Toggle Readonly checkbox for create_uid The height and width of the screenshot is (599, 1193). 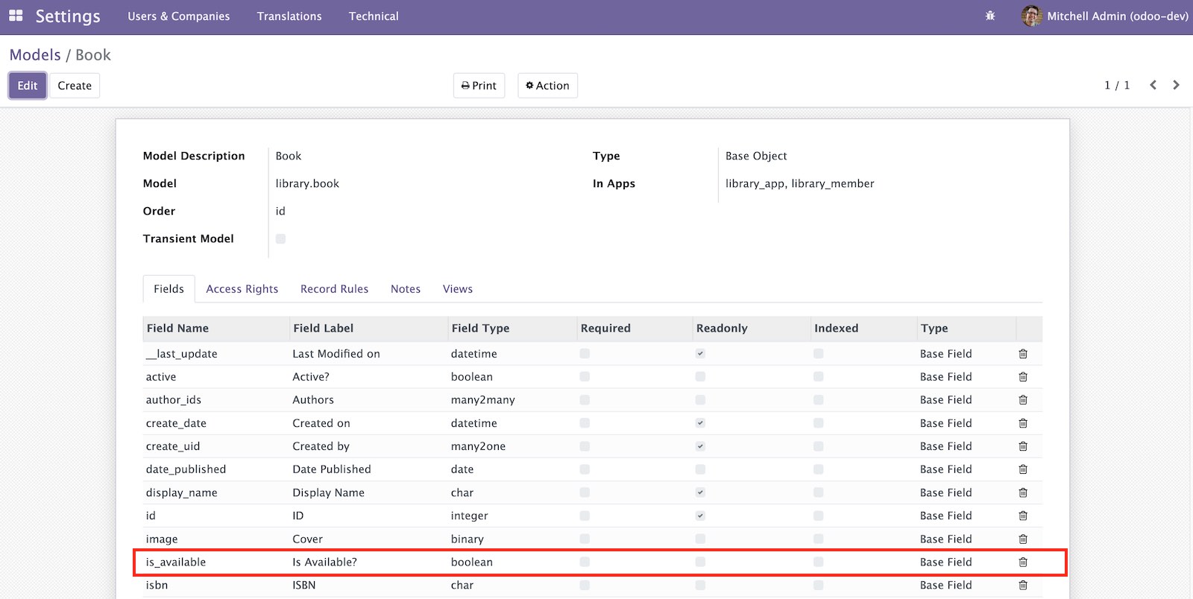[x=700, y=446]
